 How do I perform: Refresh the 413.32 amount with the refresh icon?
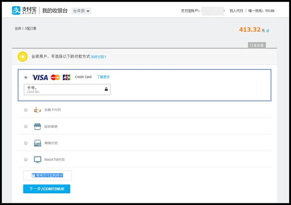point(268,31)
